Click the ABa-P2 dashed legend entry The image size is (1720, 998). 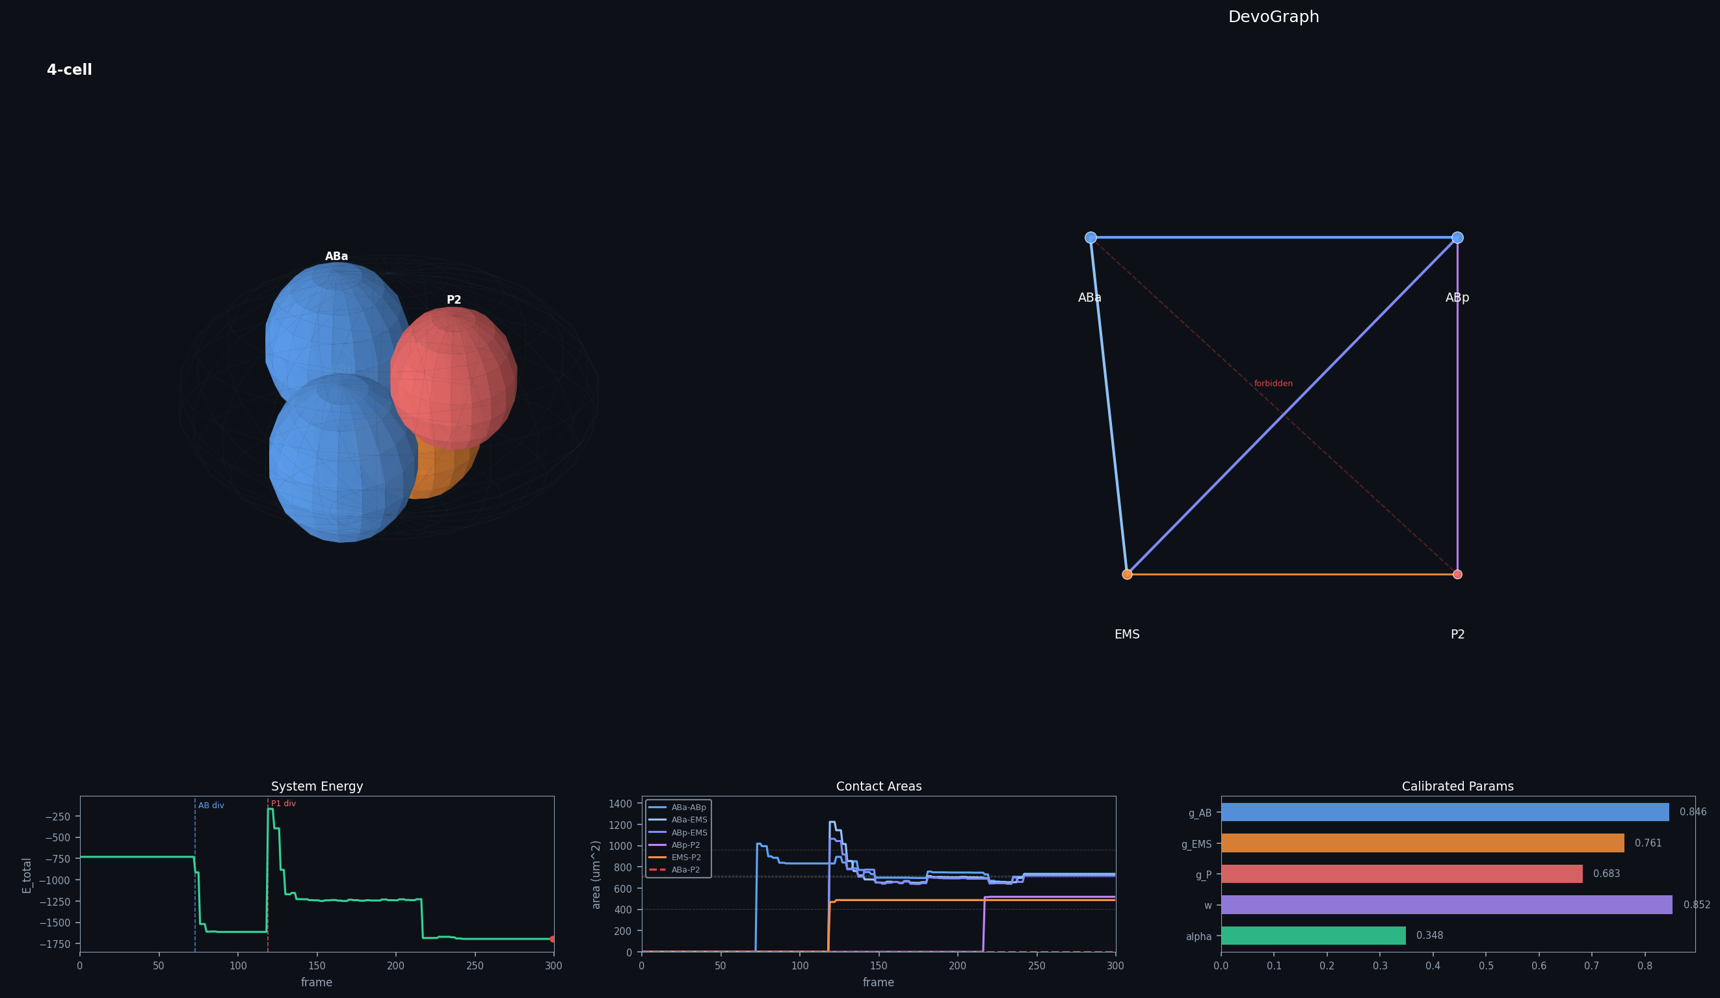click(685, 871)
